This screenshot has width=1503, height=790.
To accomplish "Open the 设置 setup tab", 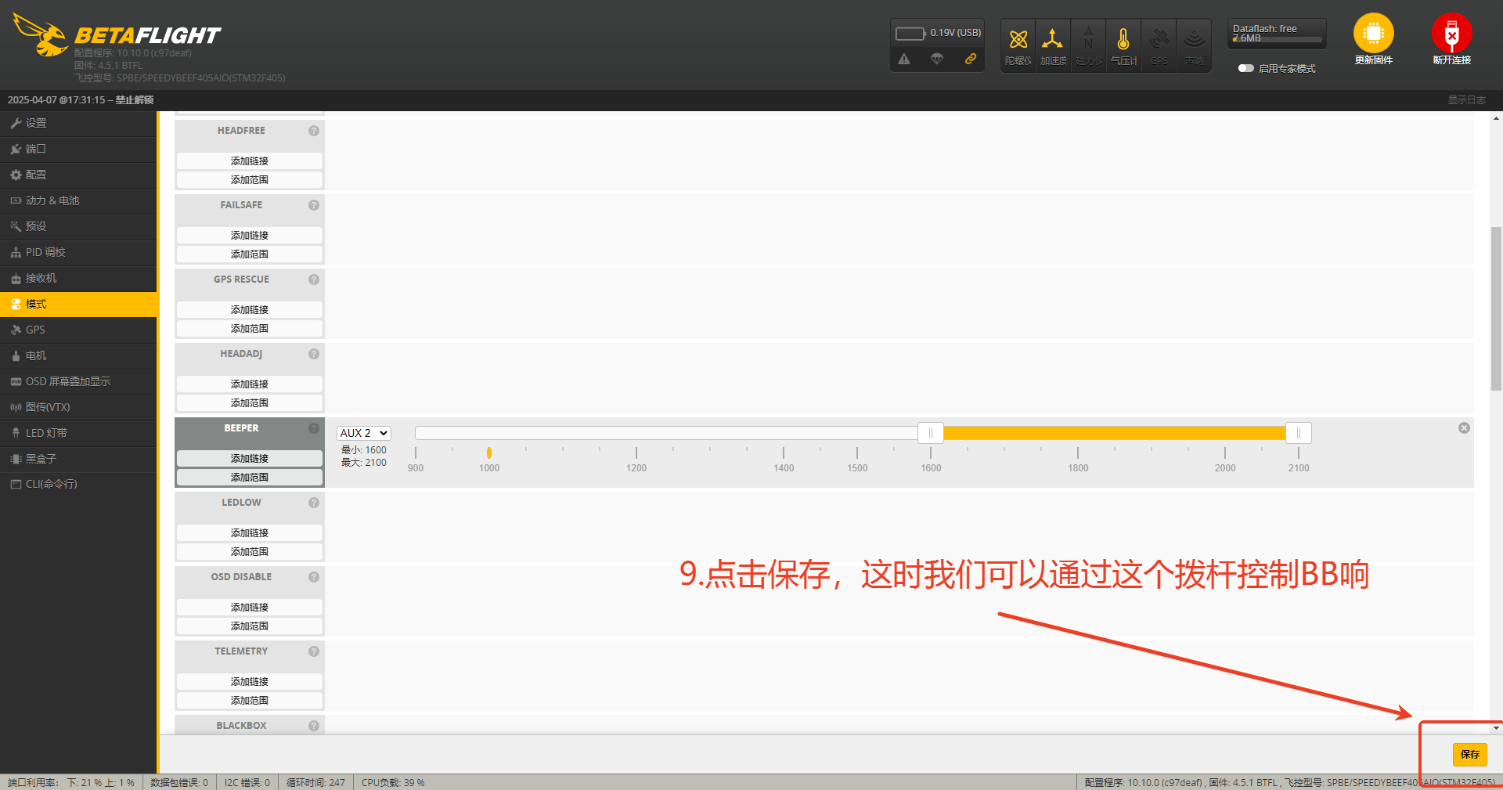I will (78, 124).
